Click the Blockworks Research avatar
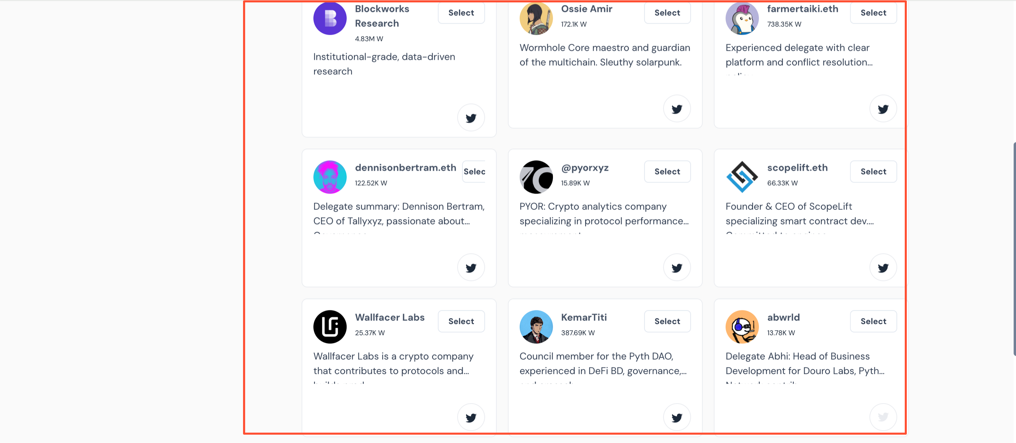1016x443 pixels. click(x=330, y=18)
